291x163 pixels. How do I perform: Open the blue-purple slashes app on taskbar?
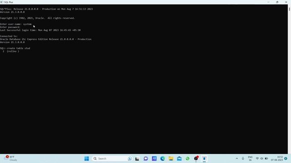click(x=154, y=158)
